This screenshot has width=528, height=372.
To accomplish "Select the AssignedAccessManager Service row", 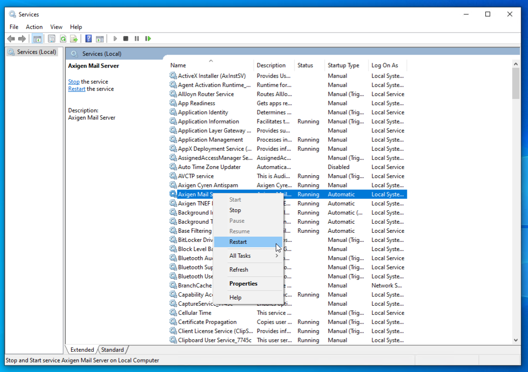I will click(x=288, y=158).
